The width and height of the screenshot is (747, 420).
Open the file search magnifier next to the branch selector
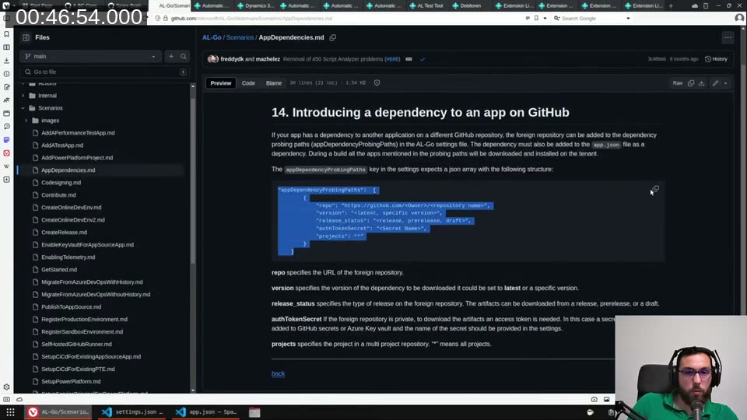click(x=184, y=56)
